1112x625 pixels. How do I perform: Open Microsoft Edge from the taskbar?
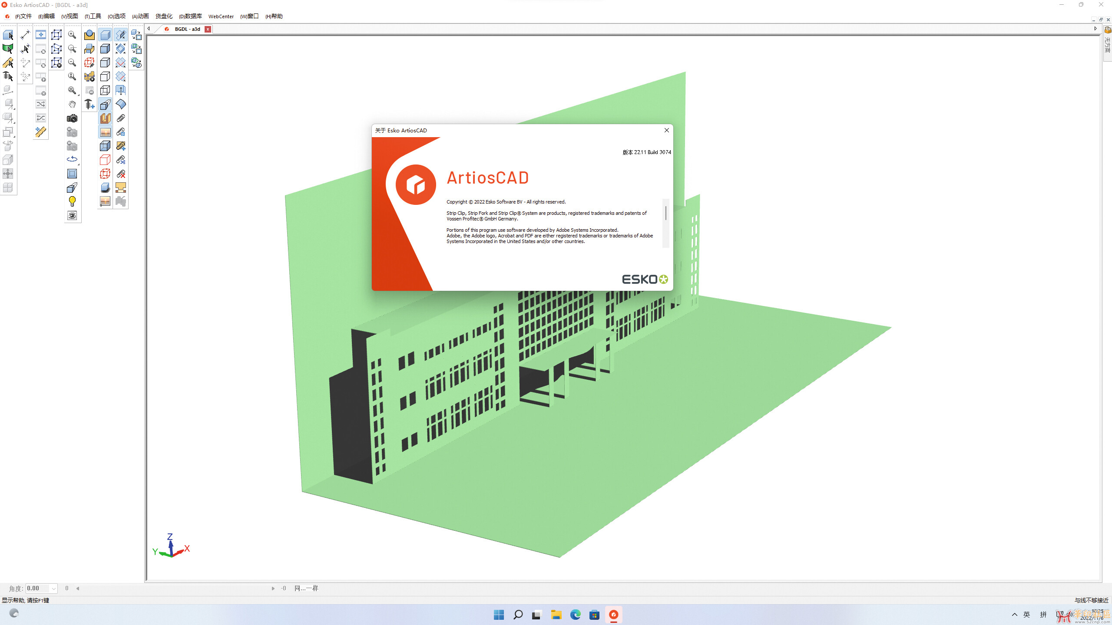(575, 615)
